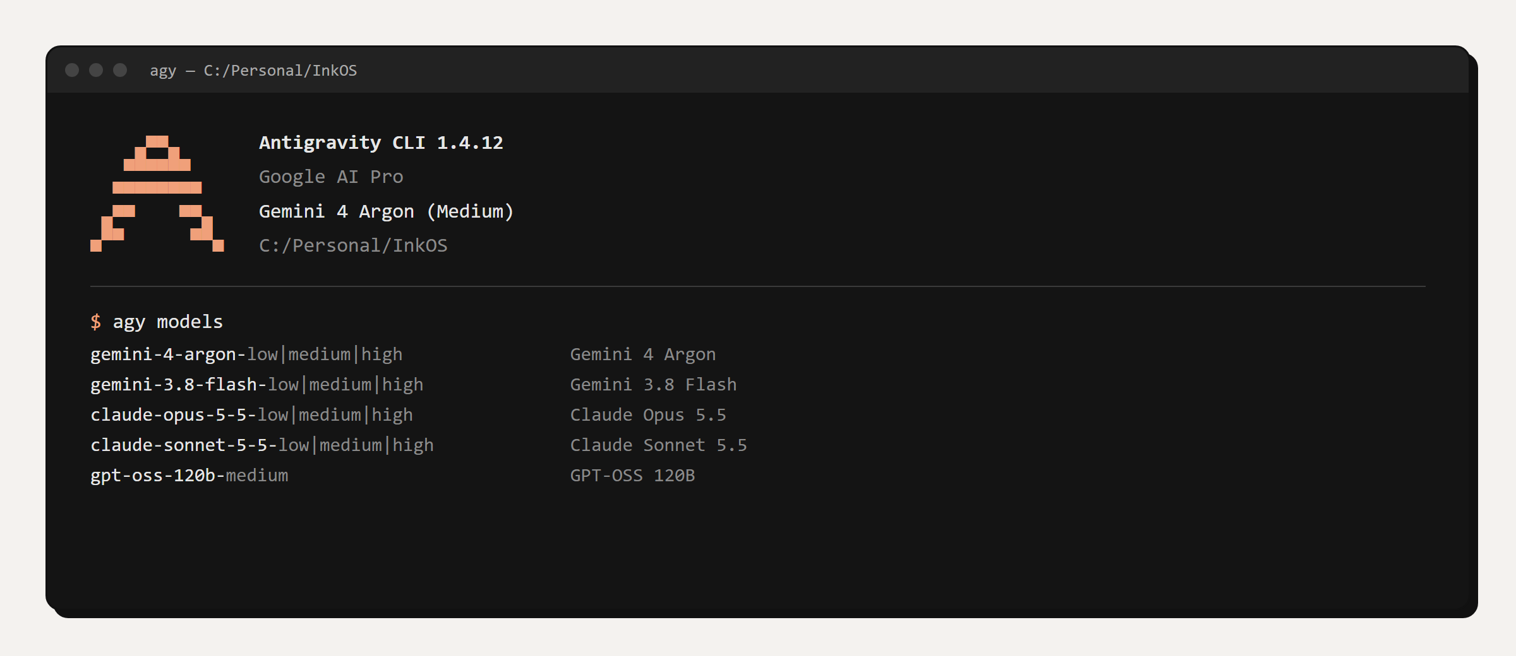Image resolution: width=1516 pixels, height=656 pixels.
Task: Click the "agy models" command text
Action: (x=168, y=322)
